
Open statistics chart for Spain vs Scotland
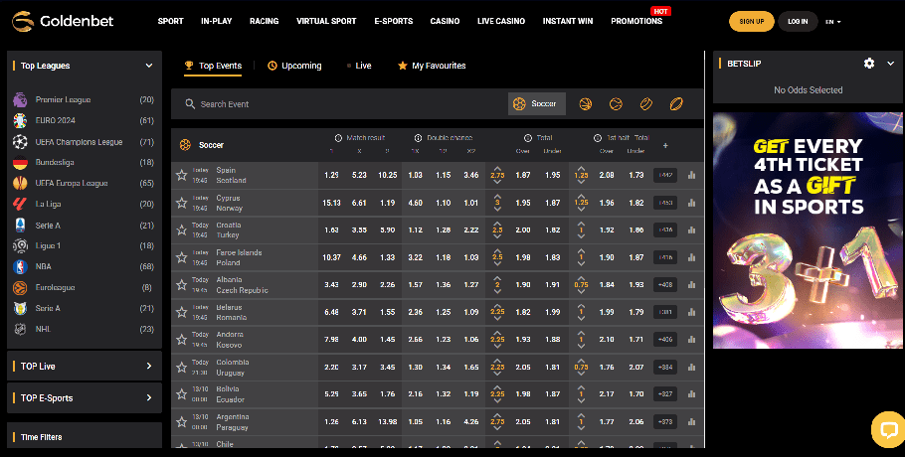tap(691, 175)
